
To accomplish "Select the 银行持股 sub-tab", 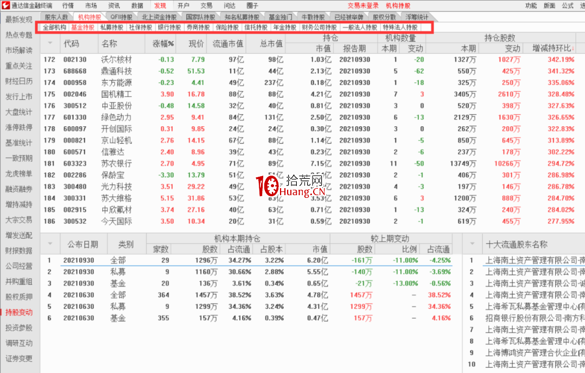I will (x=170, y=27).
